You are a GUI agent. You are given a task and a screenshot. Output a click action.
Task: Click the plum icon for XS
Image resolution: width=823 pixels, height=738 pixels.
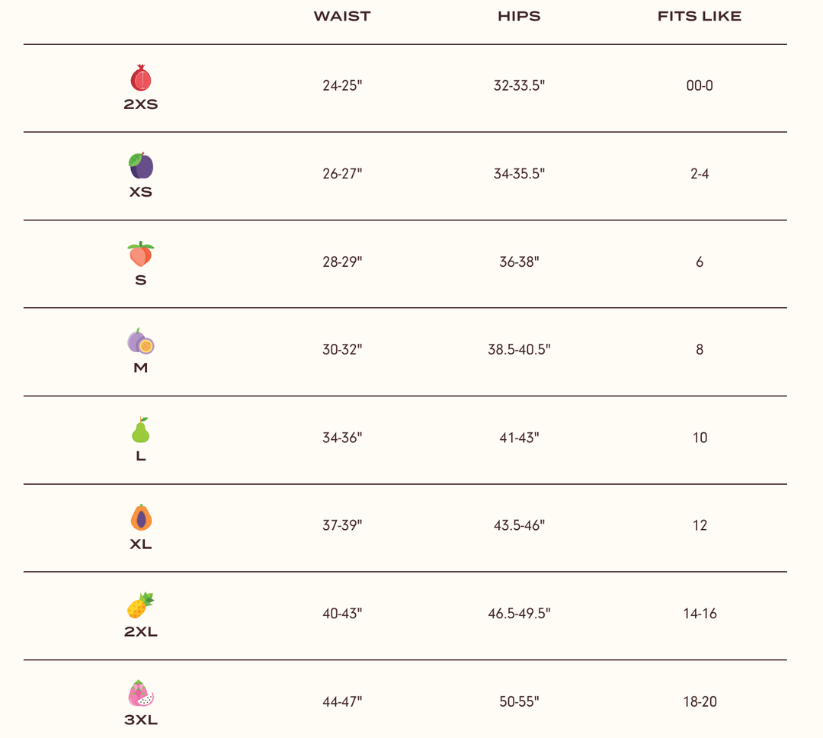point(141,166)
